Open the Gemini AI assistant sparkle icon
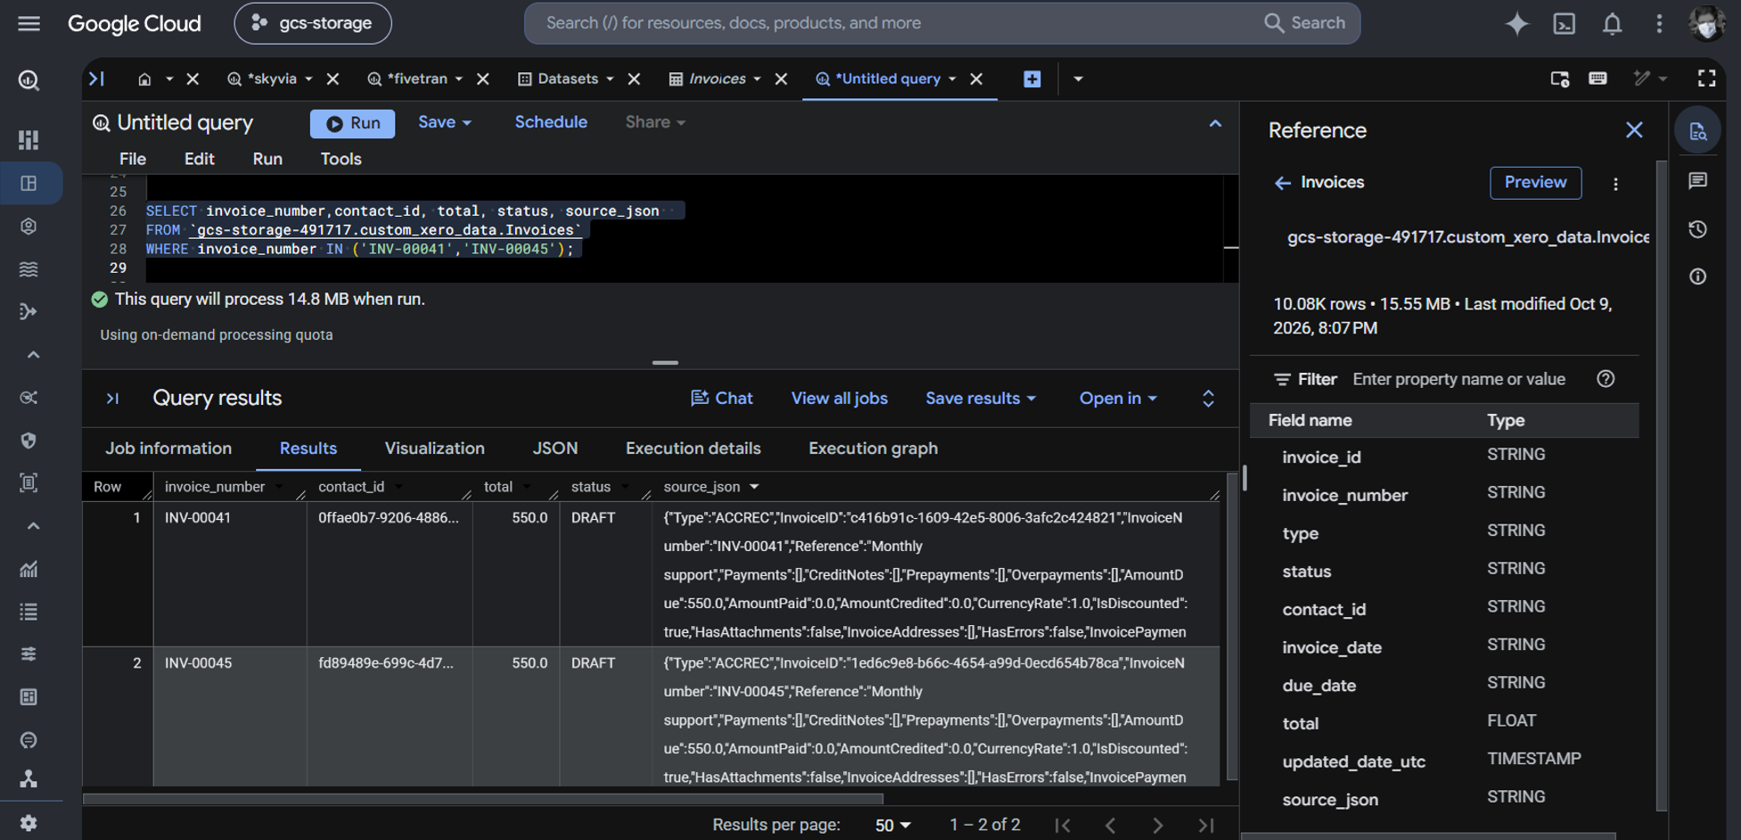 [1516, 23]
